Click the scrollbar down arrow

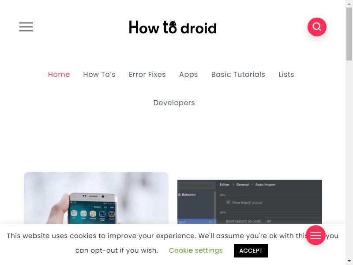click(x=349, y=261)
